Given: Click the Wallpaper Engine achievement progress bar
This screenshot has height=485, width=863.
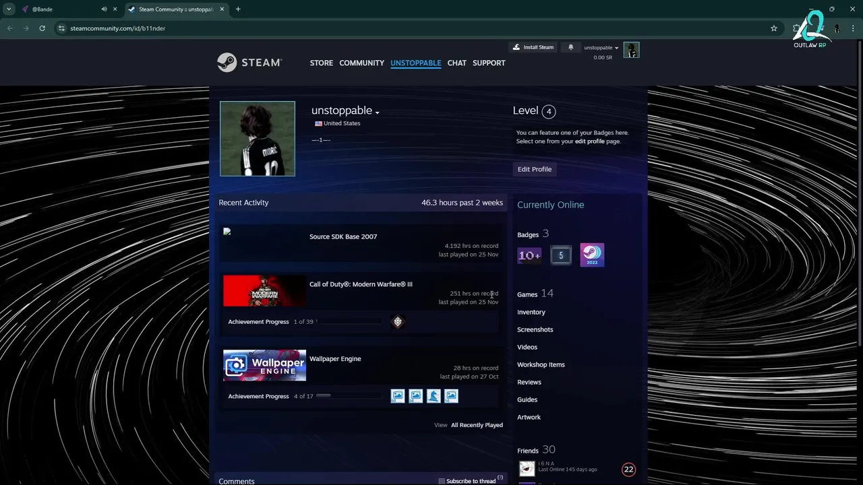Looking at the screenshot, I should [349, 396].
